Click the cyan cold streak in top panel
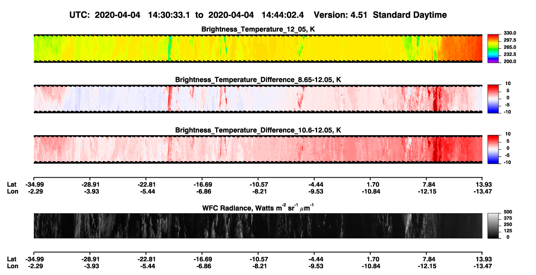Image resolution: width=536 pixels, height=275 pixels. click(169, 48)
